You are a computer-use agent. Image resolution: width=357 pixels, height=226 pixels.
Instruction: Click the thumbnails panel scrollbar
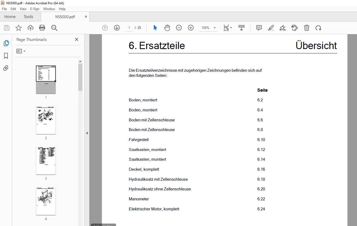point(80,77)
